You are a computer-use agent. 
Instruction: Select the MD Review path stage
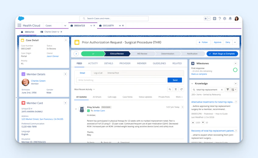(142, 54)
